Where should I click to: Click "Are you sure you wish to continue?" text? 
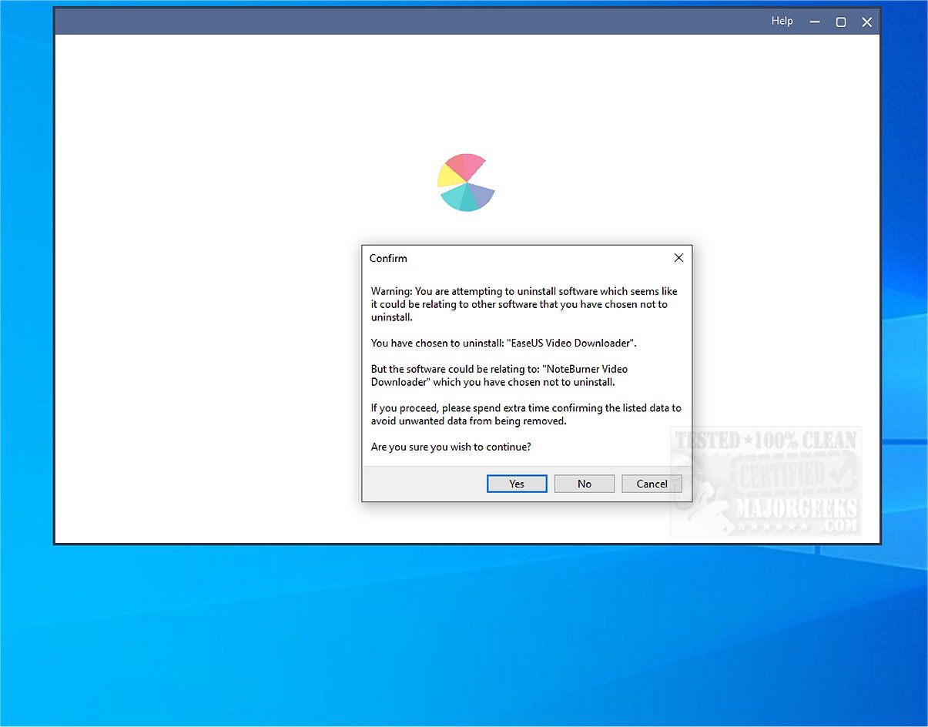pos(451,446)
